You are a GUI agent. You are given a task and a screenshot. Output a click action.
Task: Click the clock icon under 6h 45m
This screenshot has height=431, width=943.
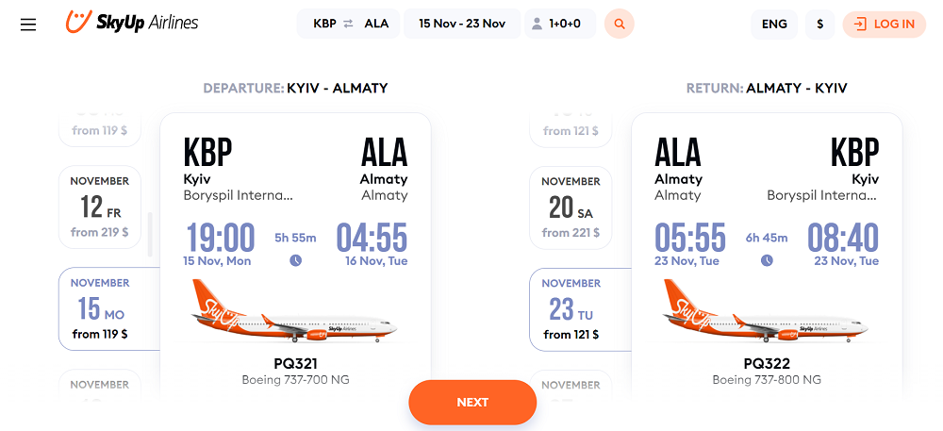click(x=767, y=260)
